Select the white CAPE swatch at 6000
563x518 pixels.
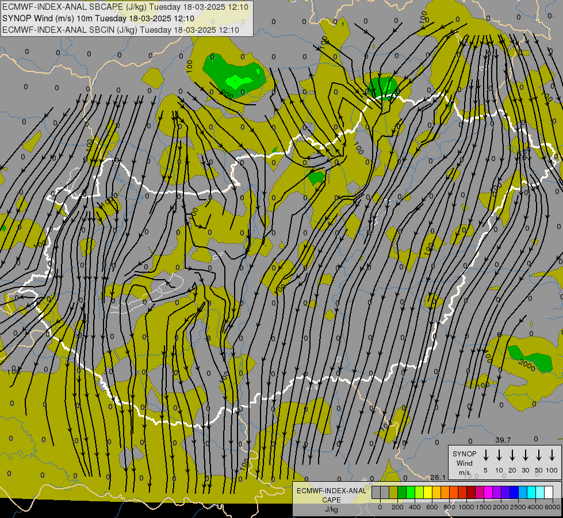click(549, 492)
